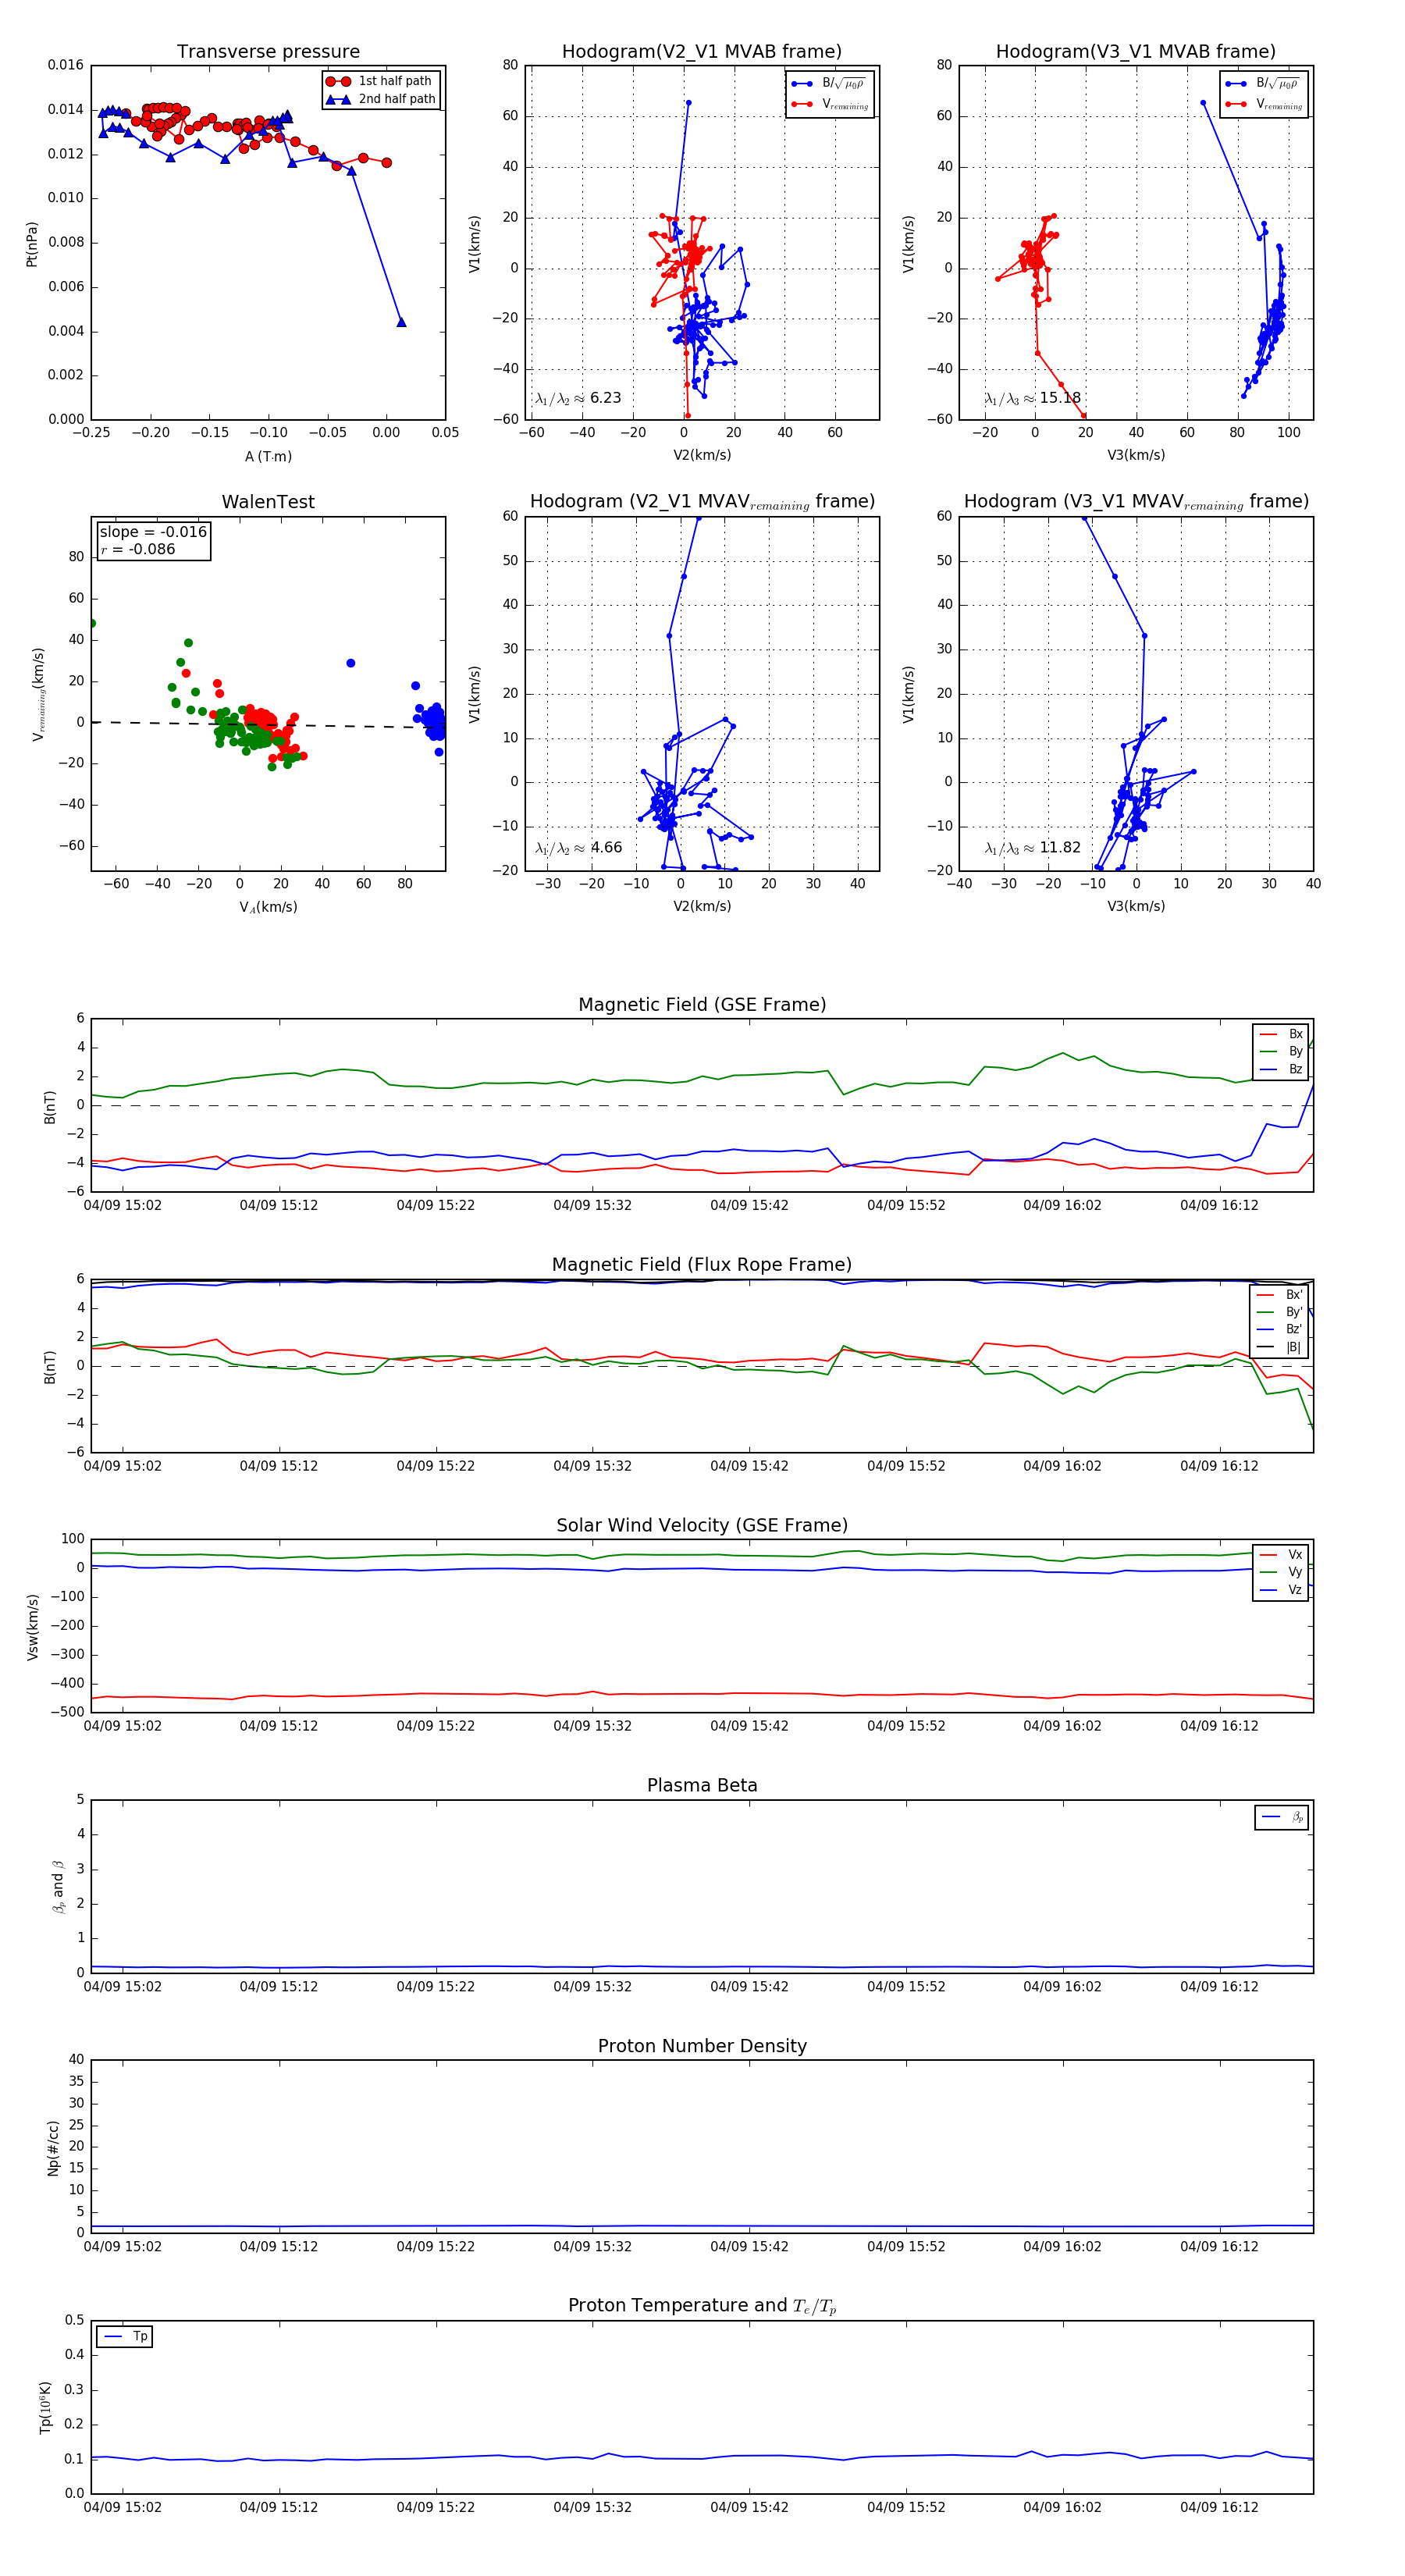
Task: Click 'Vy' in solar wind velocity legend
Action: click(1295, 1572)
